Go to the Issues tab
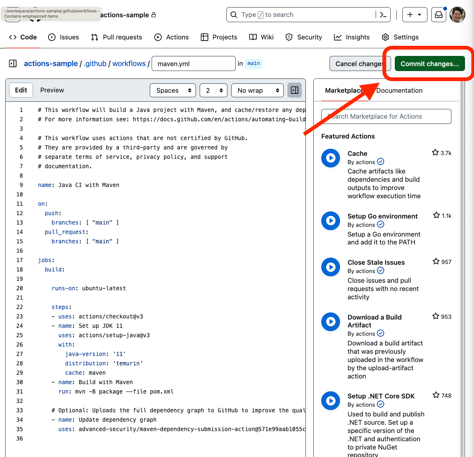 point(63,37)
